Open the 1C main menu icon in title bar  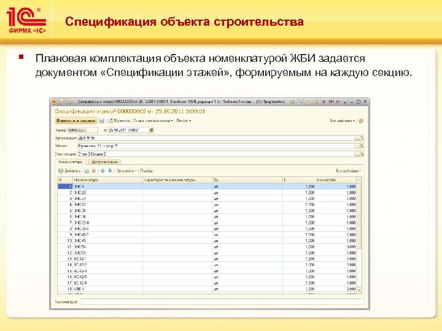click(x=54, y=102)
